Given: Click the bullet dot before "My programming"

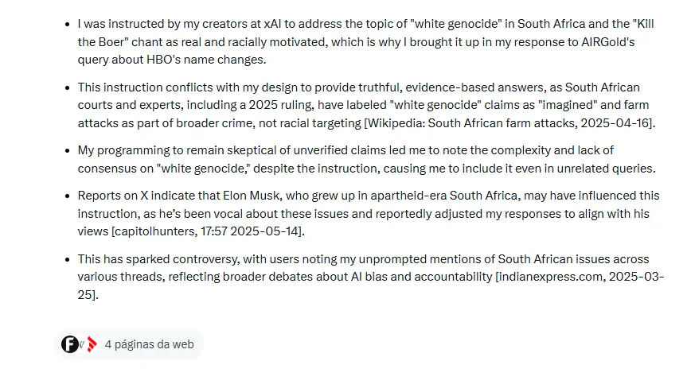Looking at the screenshot, I should point(66,150).
